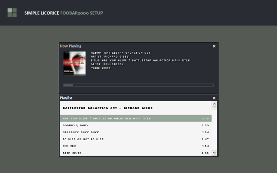
Task: Click the four-square logo icon in header
Action: [12, 13]
